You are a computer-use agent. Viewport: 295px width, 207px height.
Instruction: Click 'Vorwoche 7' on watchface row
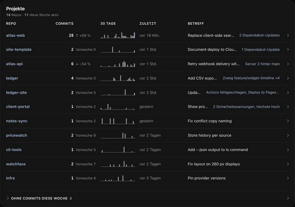(x=86, y=164)
